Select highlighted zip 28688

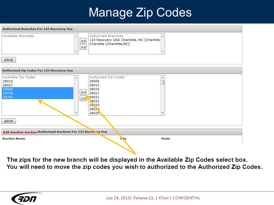point(38,89)
